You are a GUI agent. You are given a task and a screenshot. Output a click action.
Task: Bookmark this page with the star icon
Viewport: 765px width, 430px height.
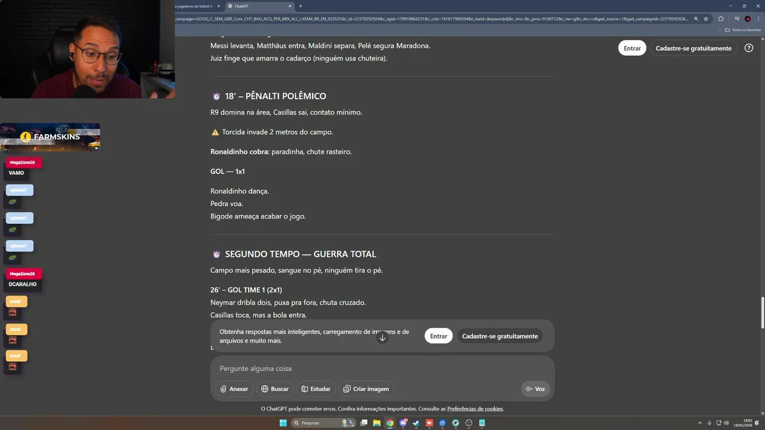(706, 19)
